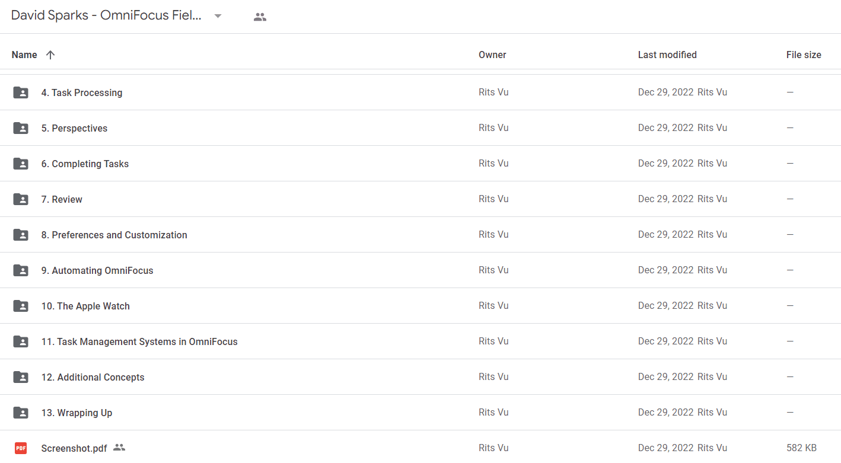Select the 9. Automating OmniFocus folder name
Viewport: 841px width, 463px height.
pyautogui.click(x=97, y=270)
